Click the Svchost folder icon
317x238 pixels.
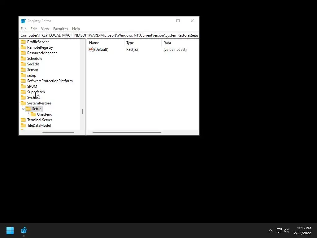(23, 98)
